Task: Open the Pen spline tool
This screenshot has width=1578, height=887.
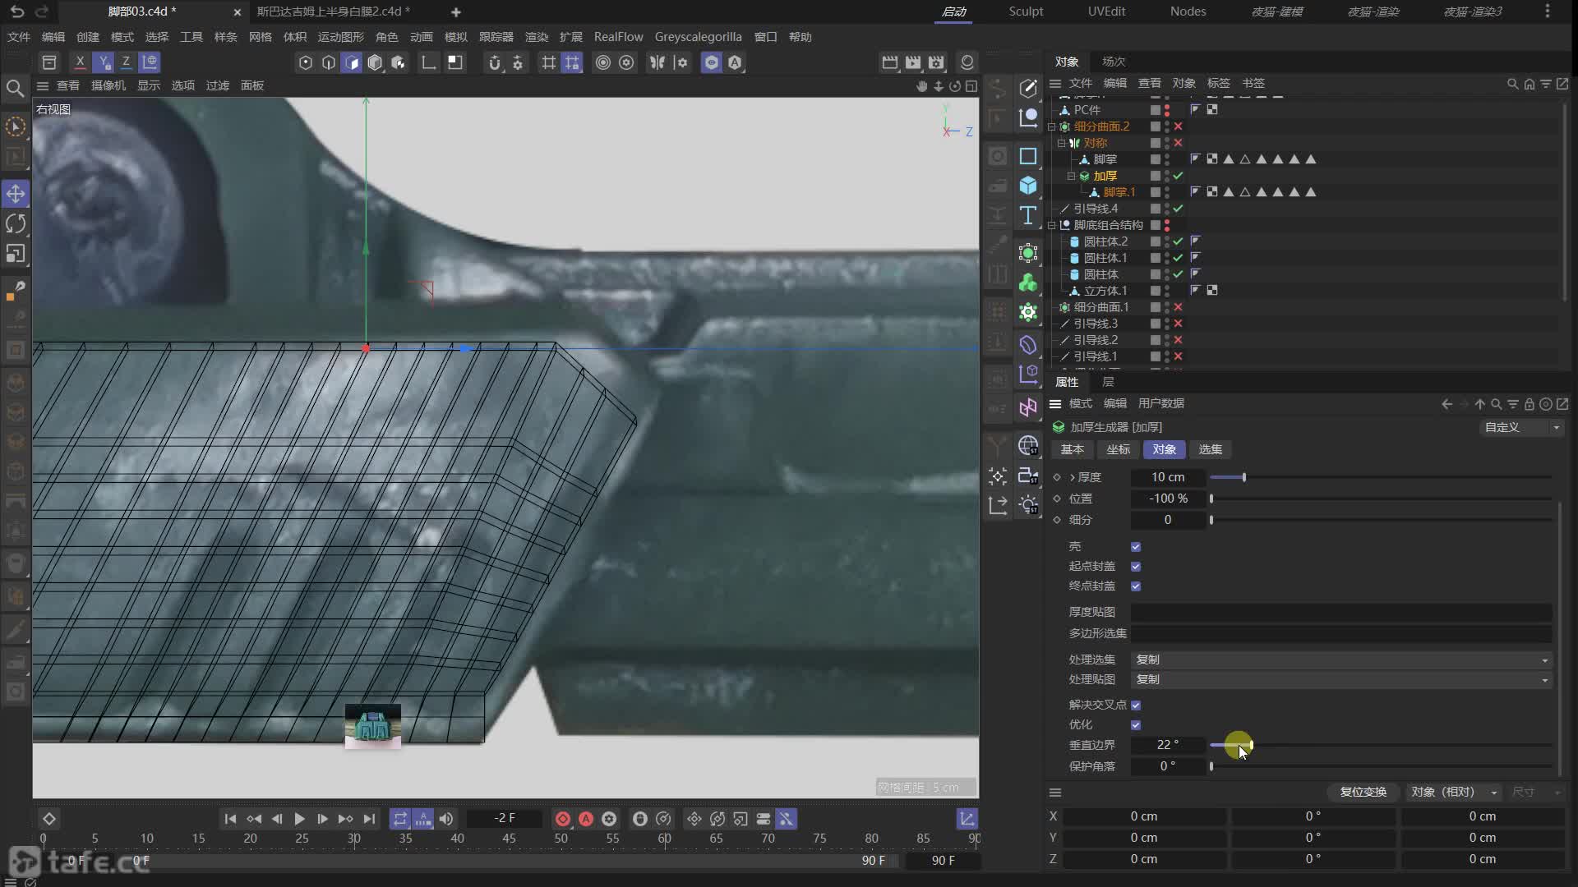Action: [x=1028, y=88]
